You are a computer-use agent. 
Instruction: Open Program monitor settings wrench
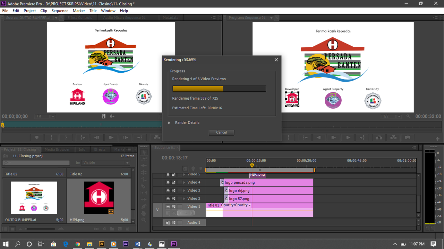tap(409, 117)
